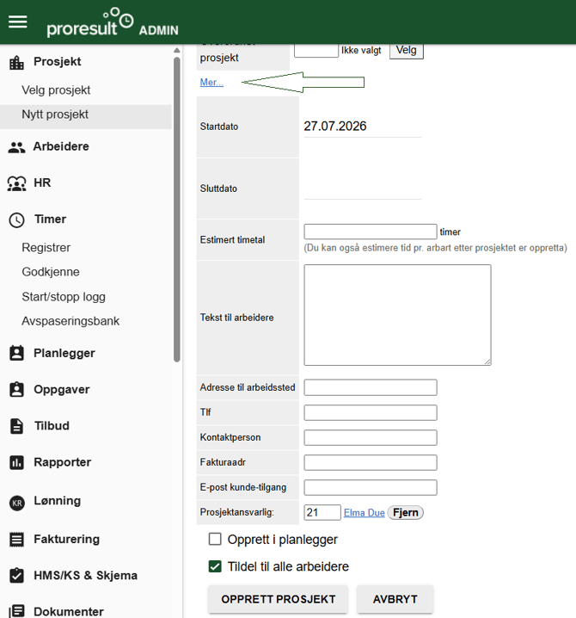Select Velg prosjekt in sidebar
576x618 pixels.
coord(56,90)
